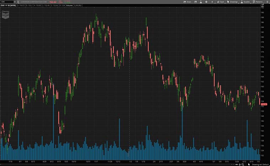Open the D timeframe dropdown
The width and height of the screenshot is (270, 166).
[x=212, y=2]
